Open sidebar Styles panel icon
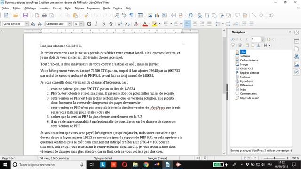This screenshot has width=301, height=169. coord(297,56)
